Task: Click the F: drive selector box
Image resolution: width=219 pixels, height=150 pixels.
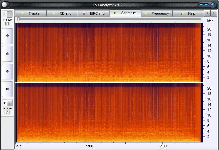Action: [10, 14]
